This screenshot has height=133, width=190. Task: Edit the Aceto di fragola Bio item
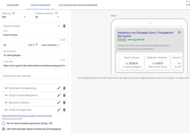click(x=59, y=110)
